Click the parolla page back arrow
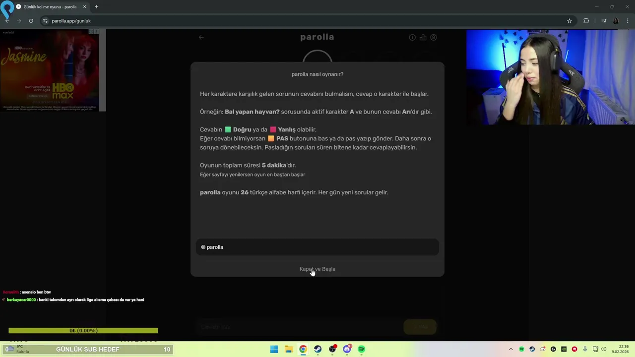635x357 pixels. pos(201,37)
